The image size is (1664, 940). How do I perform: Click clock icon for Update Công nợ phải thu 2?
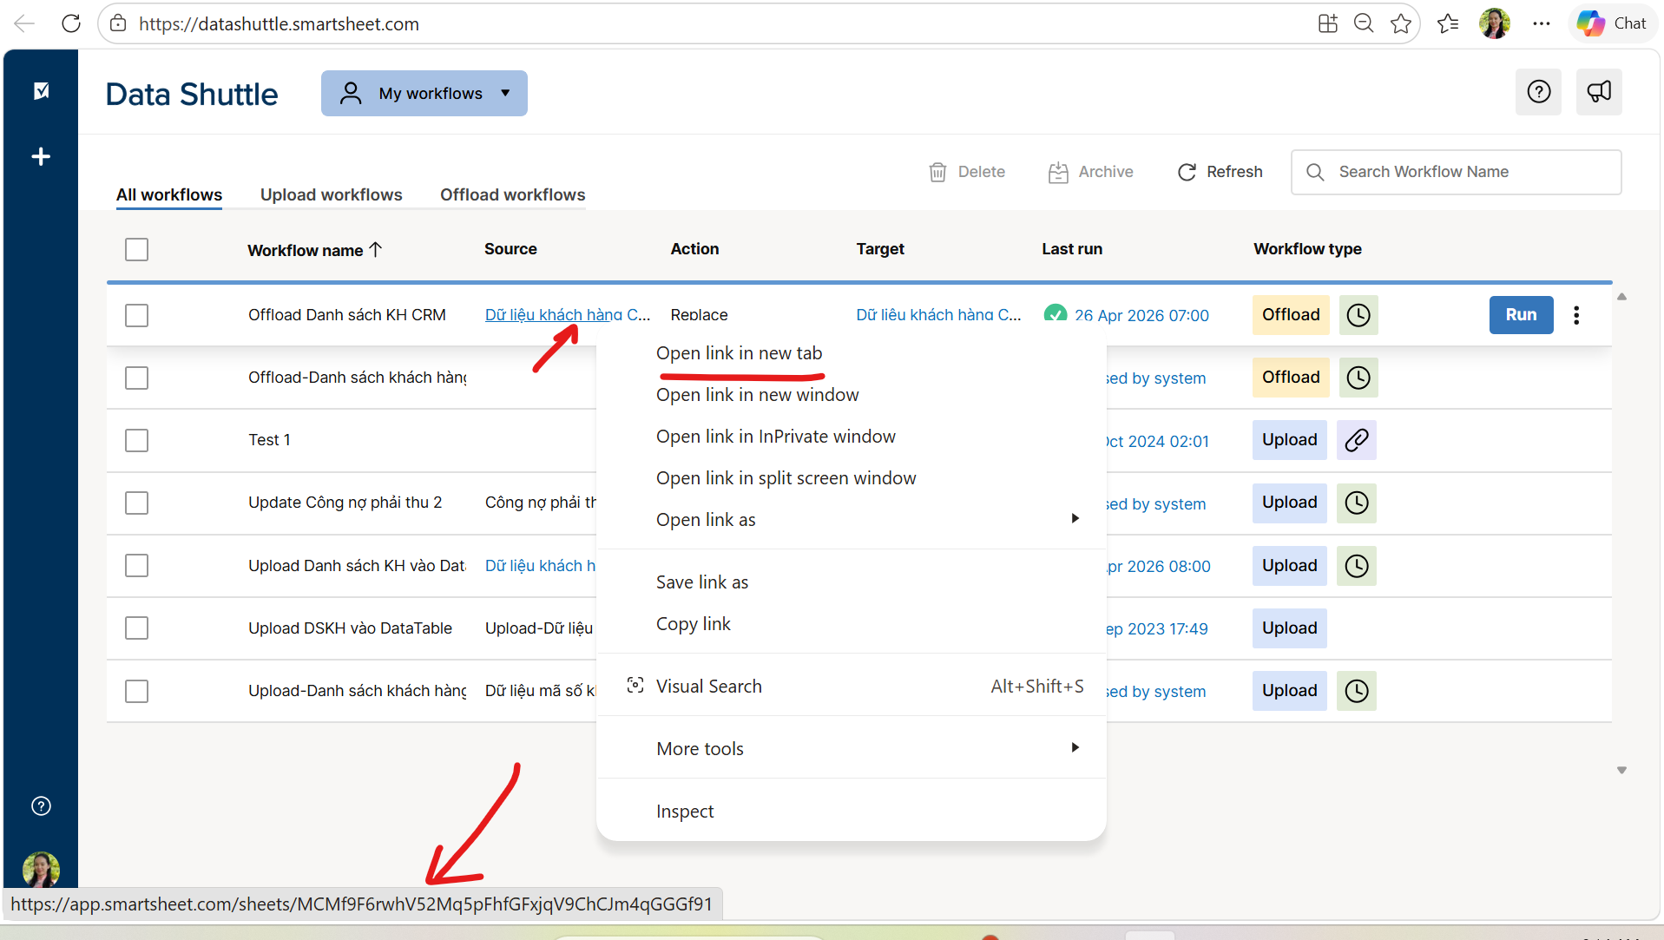[1357, 503]
